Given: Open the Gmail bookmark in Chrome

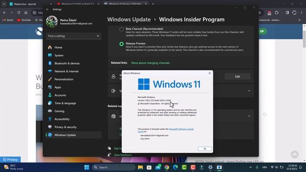Looking at the screenshot, I should coord(8,20).
